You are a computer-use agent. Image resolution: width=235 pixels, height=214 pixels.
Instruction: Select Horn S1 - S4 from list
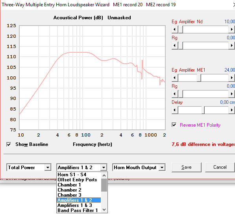pyautogui.click(x=79, y=175)
